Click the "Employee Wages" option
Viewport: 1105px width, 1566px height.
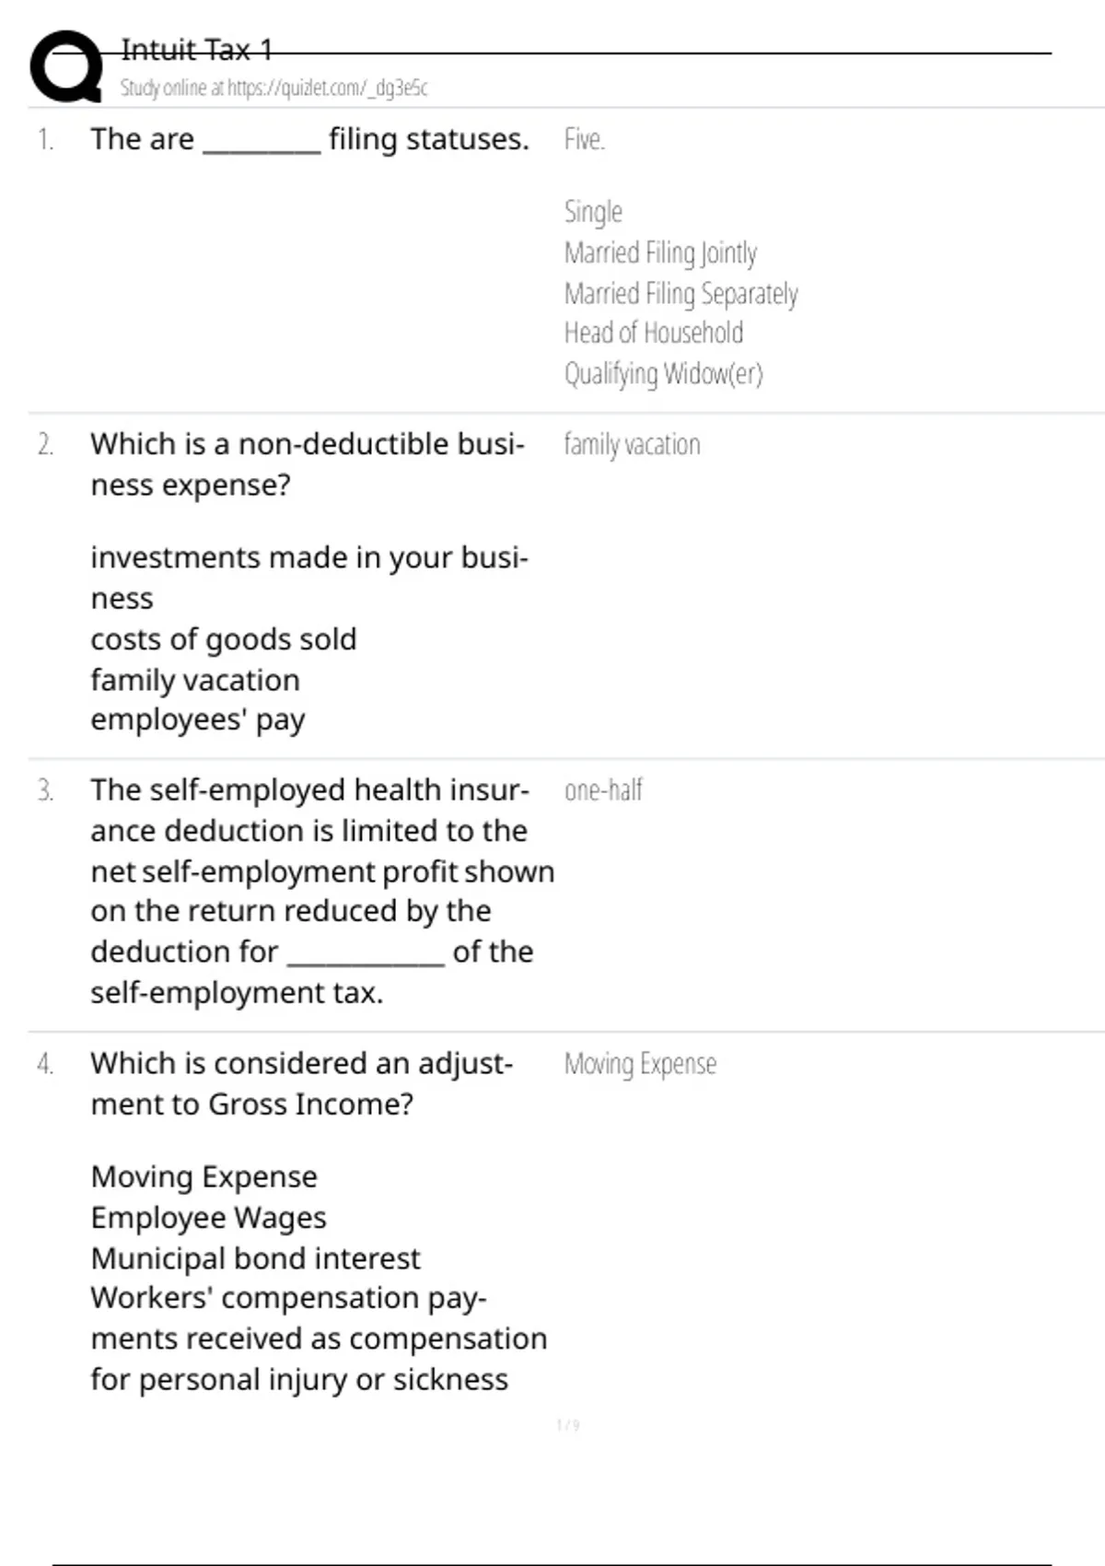(208, 1218)
